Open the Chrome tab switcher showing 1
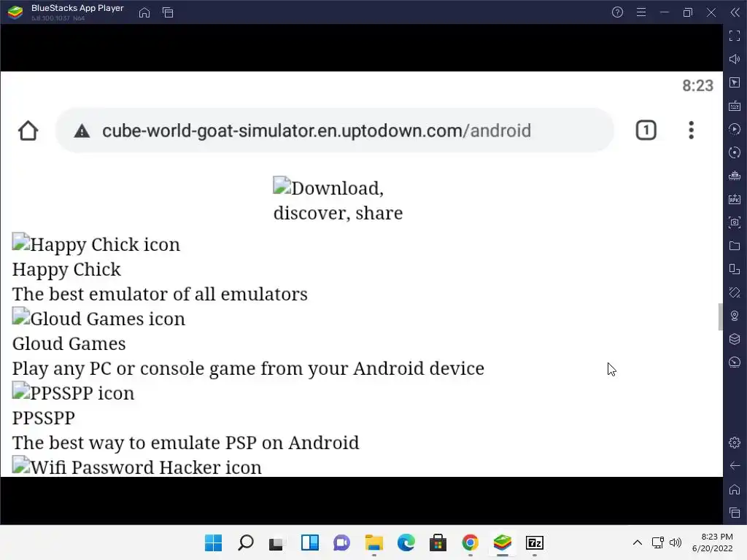Image resolution: width=747 pixels, height=560 pixels. pyautogui.click(x=646, y=131)
